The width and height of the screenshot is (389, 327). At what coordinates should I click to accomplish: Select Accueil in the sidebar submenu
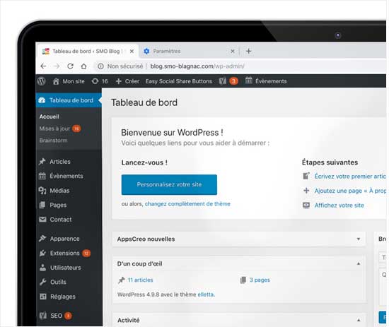coord(49,117)
